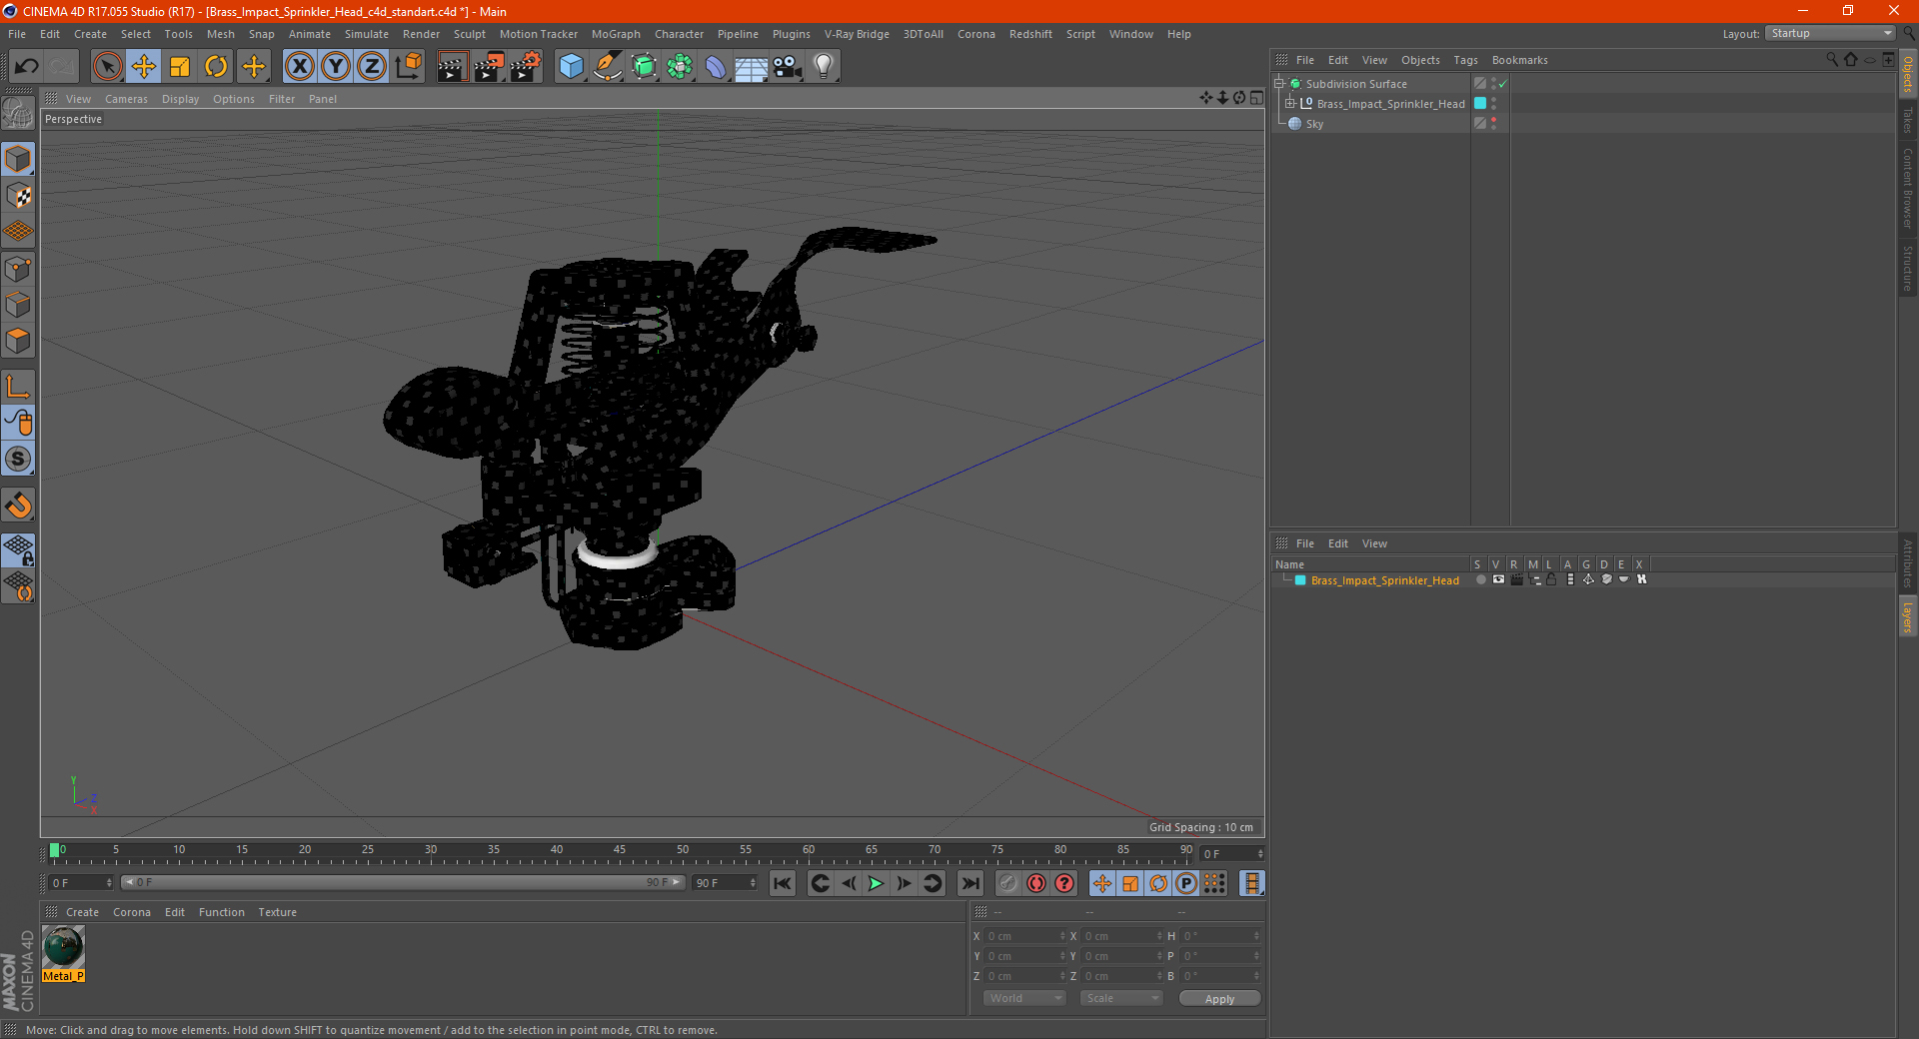Click current frame field stepper arrows
The height and width of the screenshot is (1039, 1919).
(1260, 853)
